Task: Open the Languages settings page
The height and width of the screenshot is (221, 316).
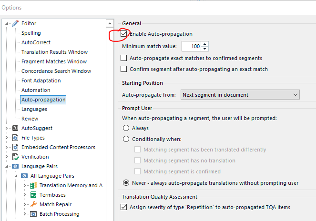Action: coord(34,109)
